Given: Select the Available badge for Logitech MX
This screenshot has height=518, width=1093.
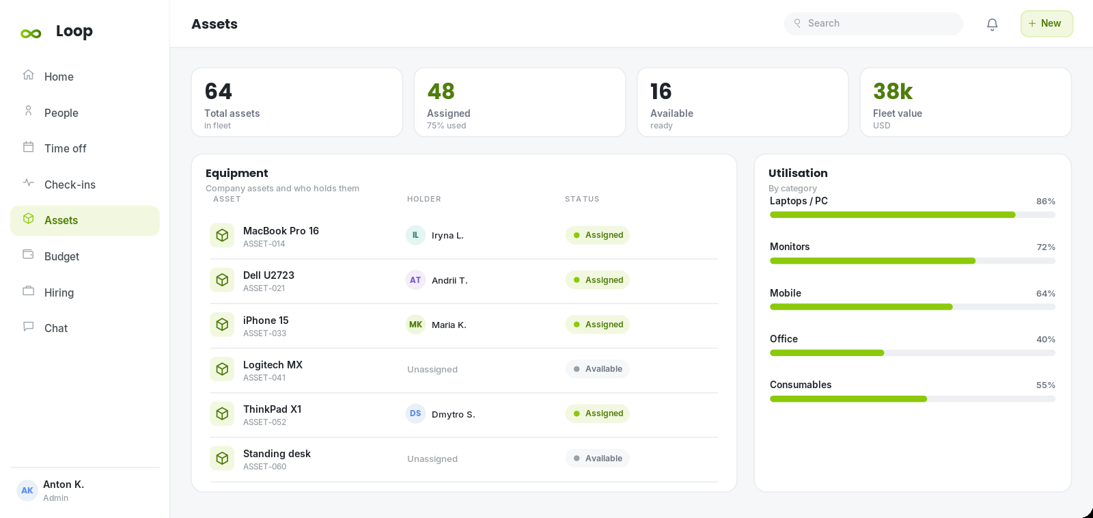Looking at the screenshot, I should click(x=597, y=369).
